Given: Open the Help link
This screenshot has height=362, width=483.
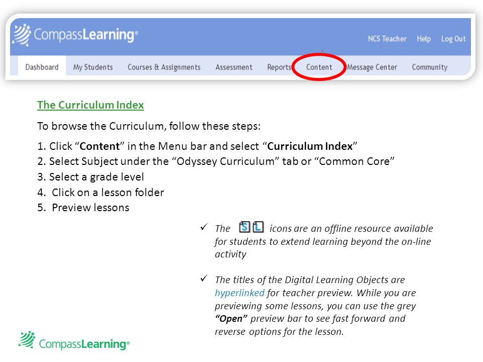Looking at the screenshot, I should click(424, 39).
